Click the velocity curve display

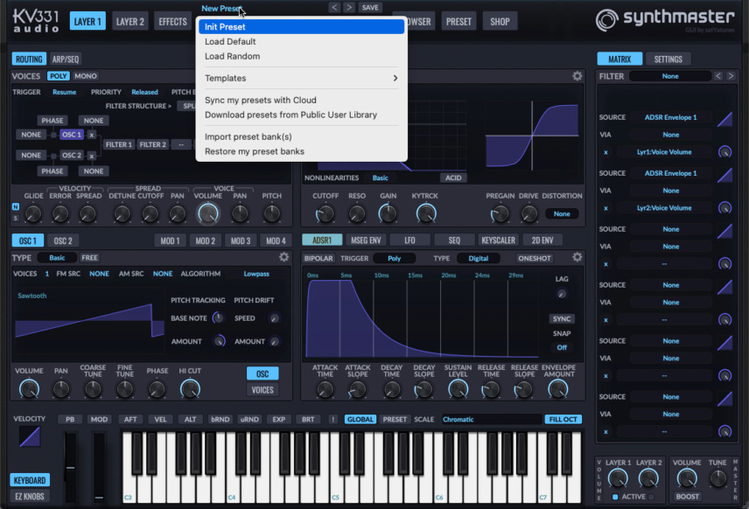coord(30,436)
